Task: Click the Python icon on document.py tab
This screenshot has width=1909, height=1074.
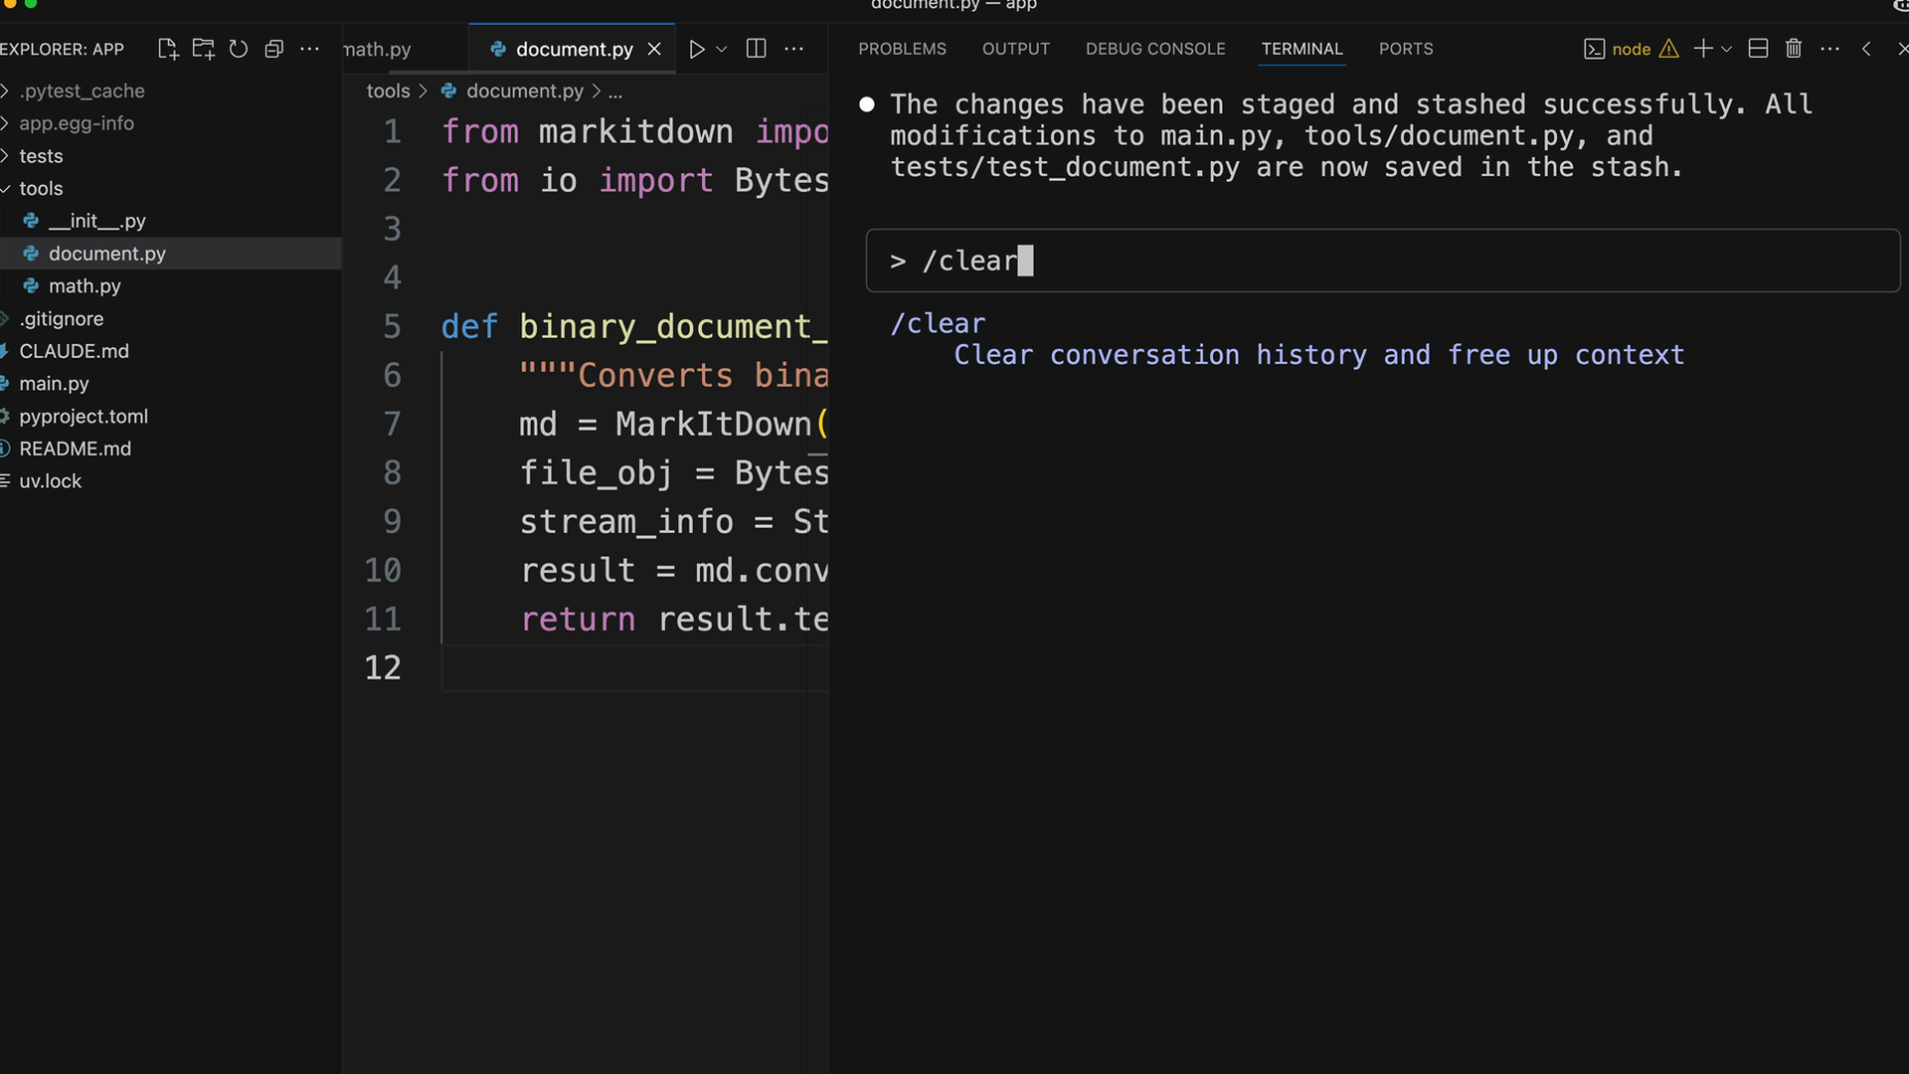Action: click(498, 49)
